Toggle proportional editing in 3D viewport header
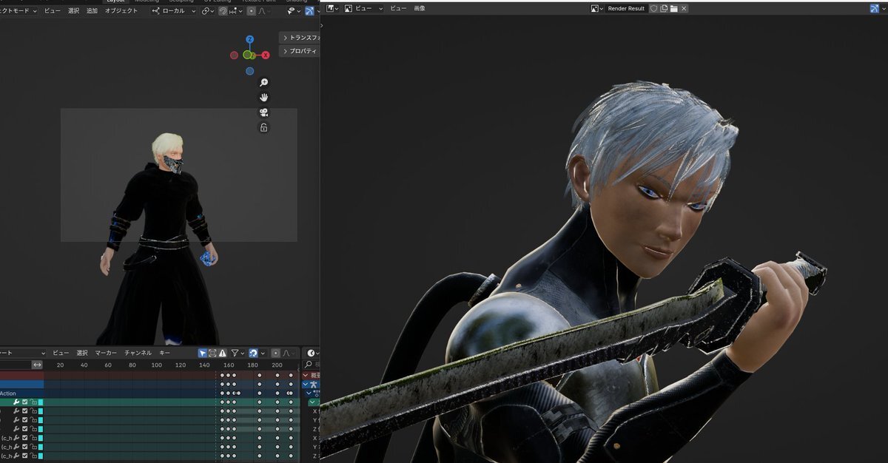 [252, 11]
